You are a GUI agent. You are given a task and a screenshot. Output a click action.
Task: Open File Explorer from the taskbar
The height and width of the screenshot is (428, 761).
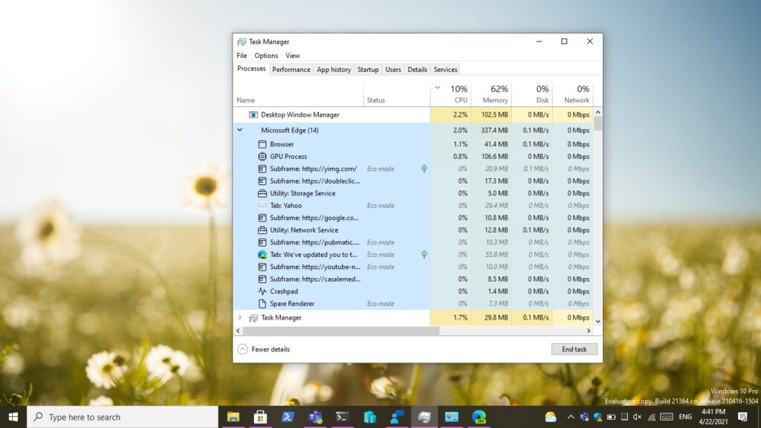[x=233, y=417]
